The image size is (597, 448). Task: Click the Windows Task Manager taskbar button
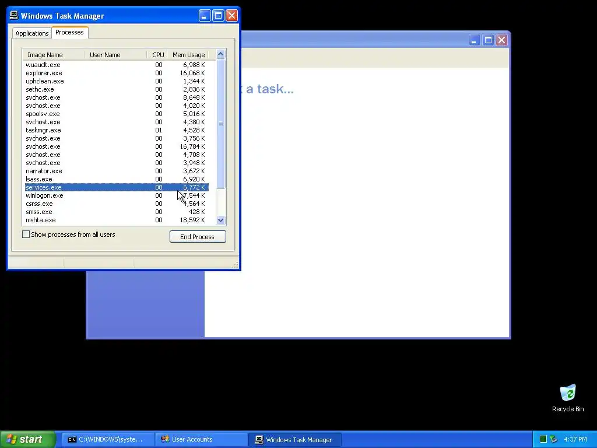coord(295,440)
